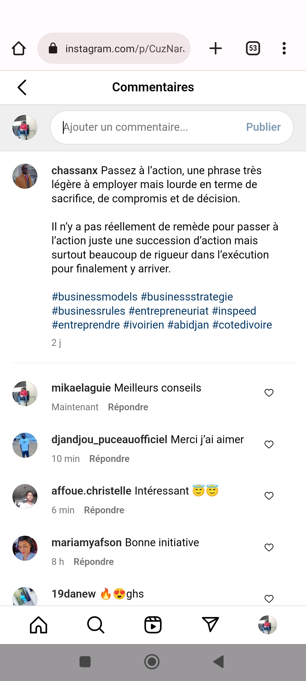
Task: Go back from Commentaires page
Action: pos(22,87)
